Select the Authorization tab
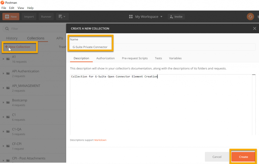The image size is (259, 164). coord(105,58)
